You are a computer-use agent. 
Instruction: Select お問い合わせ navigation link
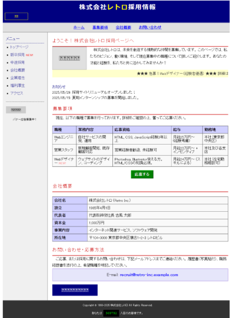click(150, 27)
